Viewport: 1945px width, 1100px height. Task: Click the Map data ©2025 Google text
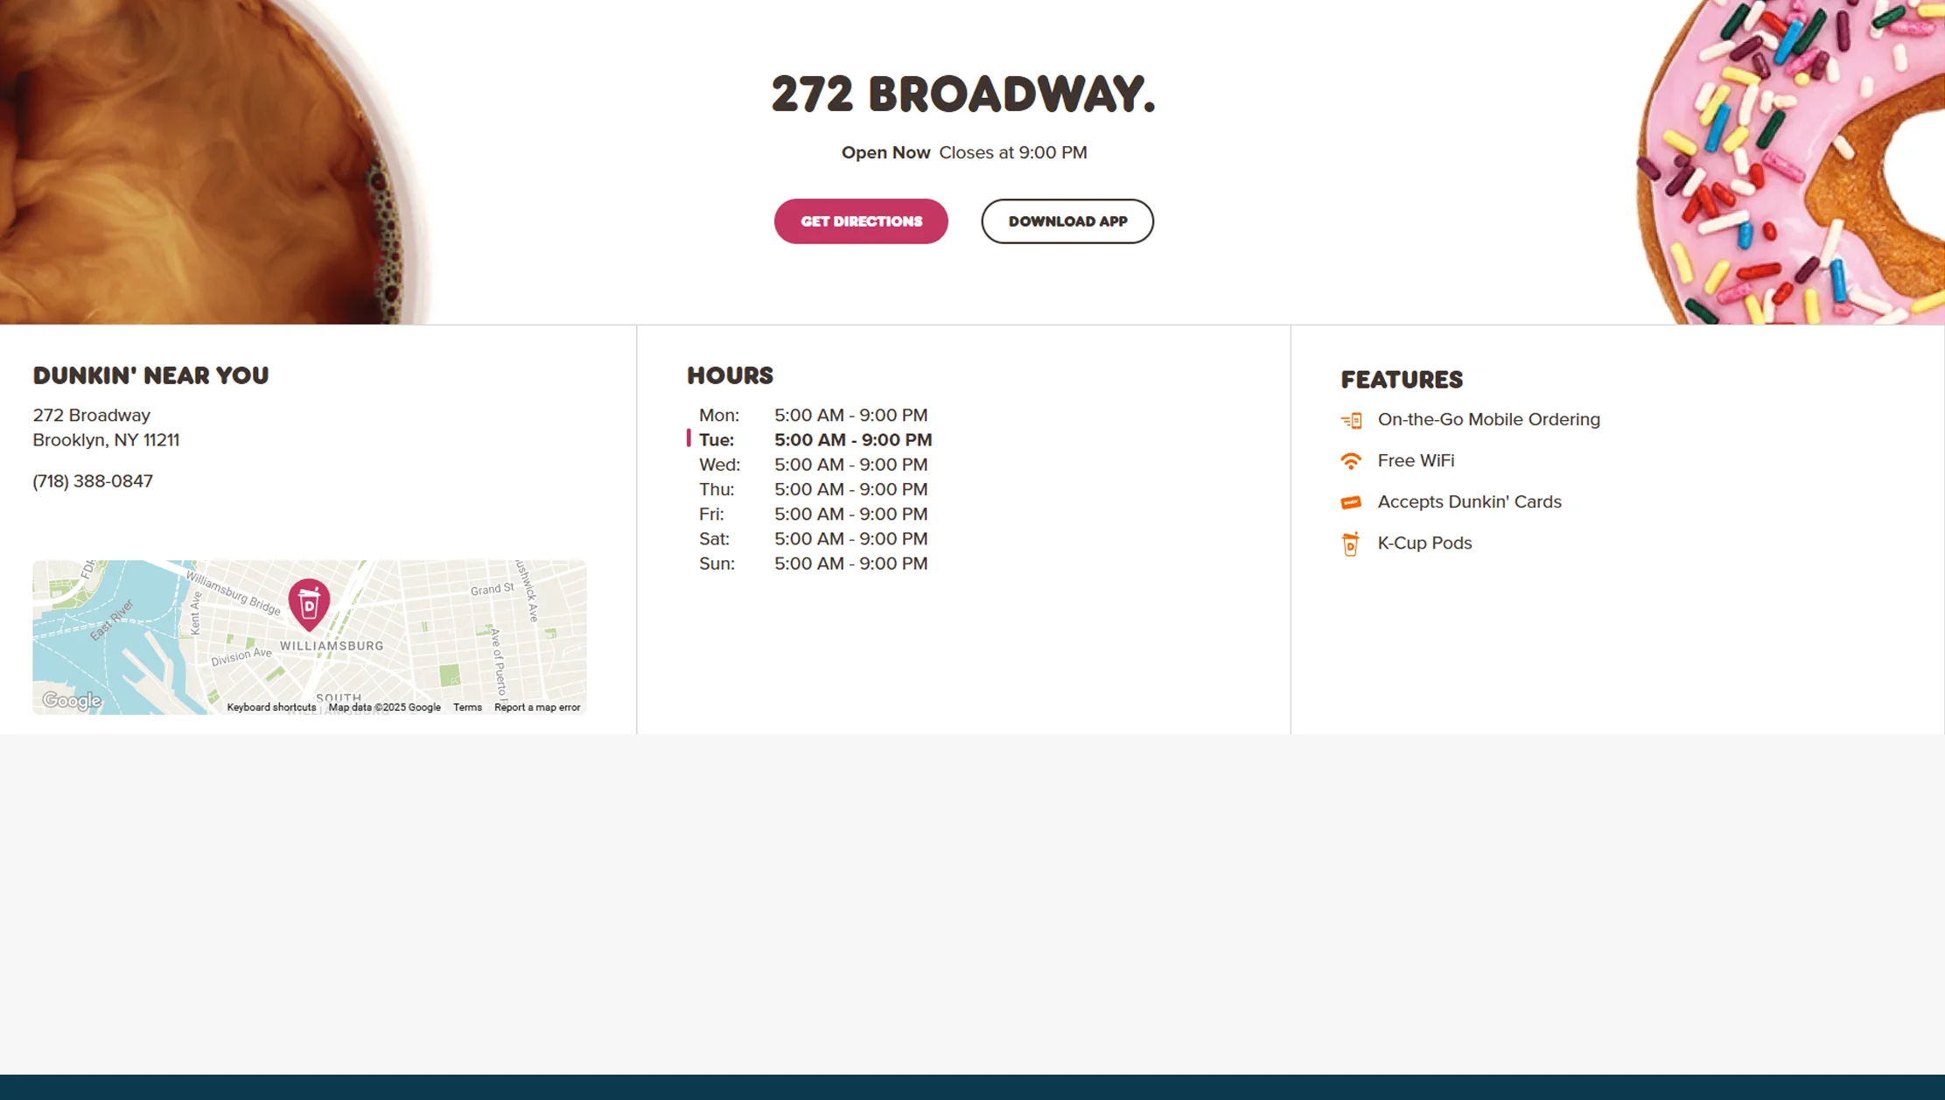(x=384, y=707)
